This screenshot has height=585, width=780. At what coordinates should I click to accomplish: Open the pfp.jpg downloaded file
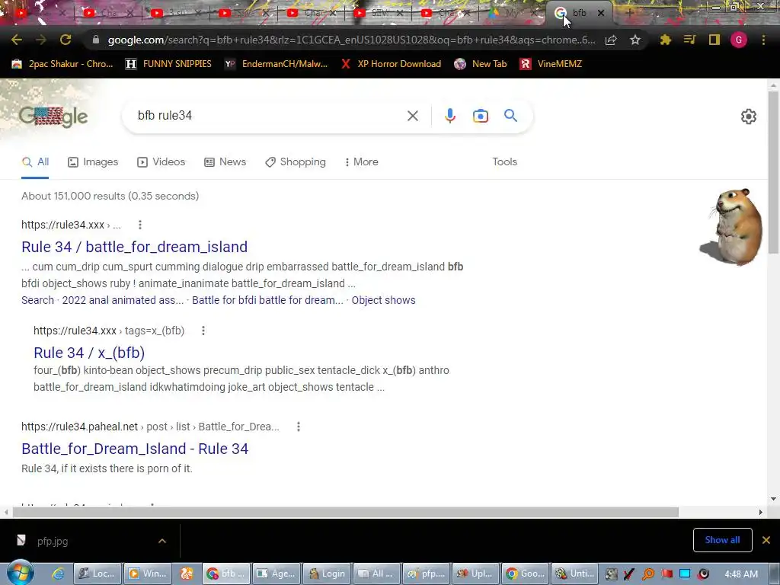(x=53, y=542)
